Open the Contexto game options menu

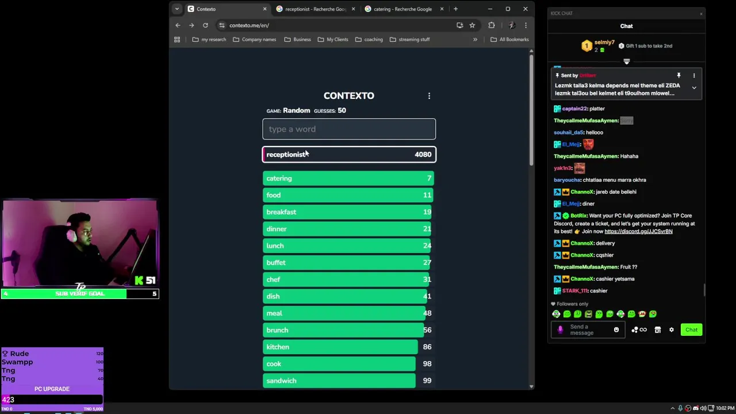[429, 96]
